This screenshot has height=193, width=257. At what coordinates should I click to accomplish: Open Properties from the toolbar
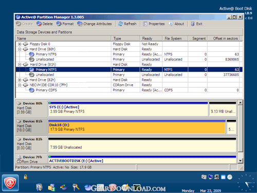point(154,24)
